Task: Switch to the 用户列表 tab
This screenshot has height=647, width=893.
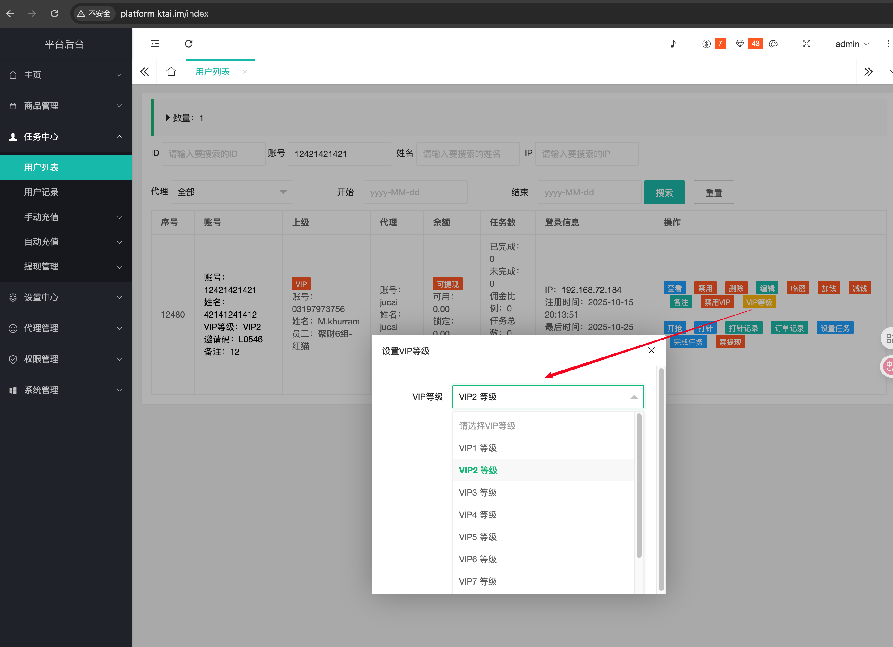Action: click(x=213, y=72)
